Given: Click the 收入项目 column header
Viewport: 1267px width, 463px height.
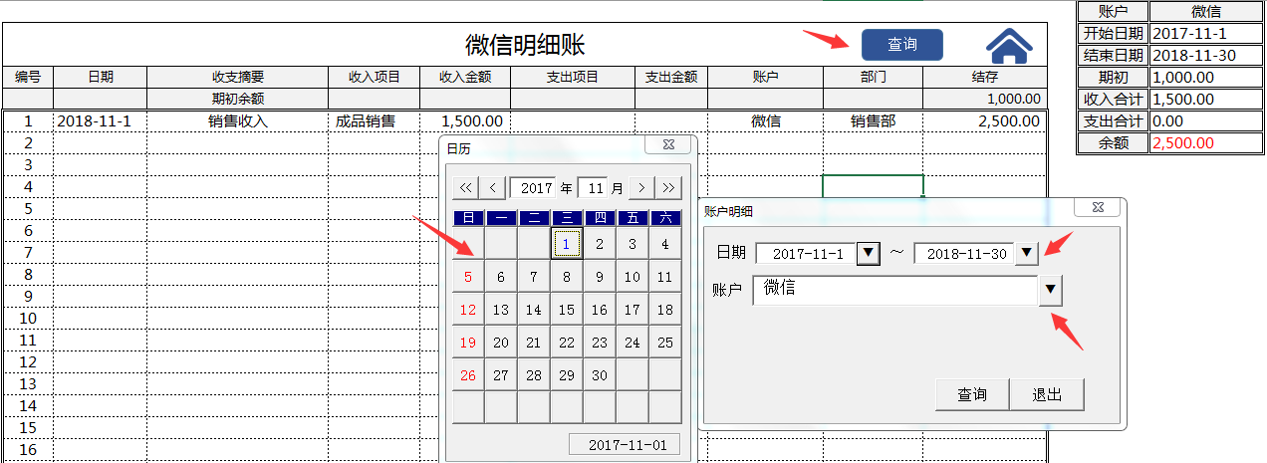Looking at the screenshot, I should [x=374, y=77].
